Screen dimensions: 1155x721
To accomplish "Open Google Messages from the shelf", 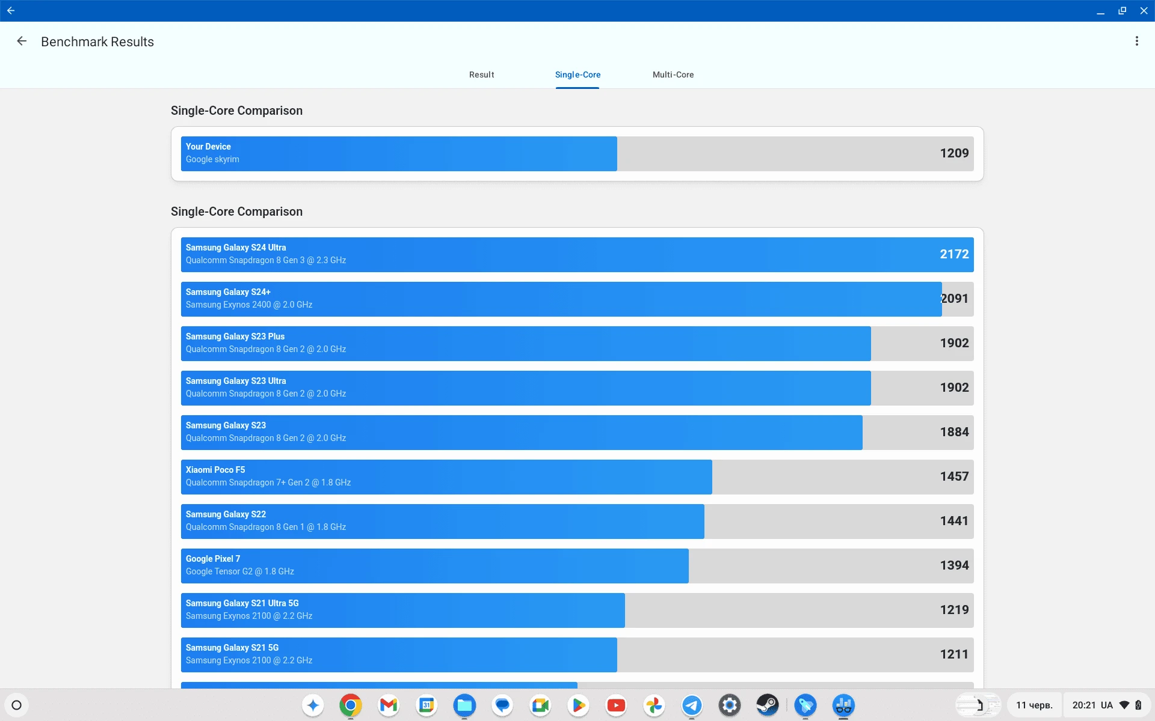I will point(502,705).
